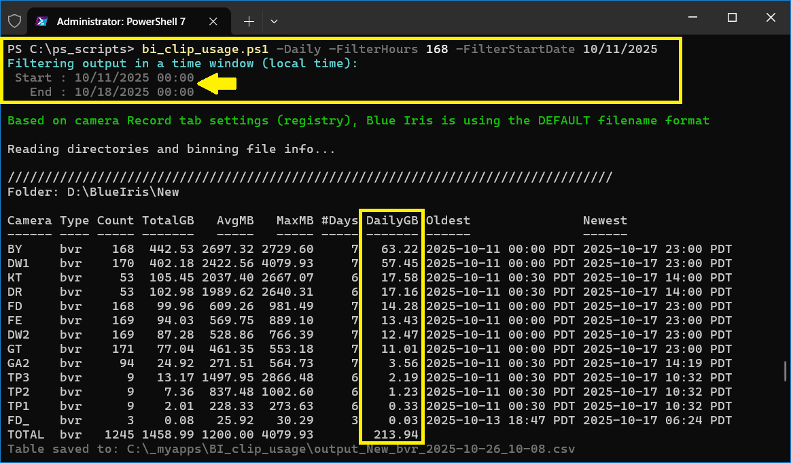Click the DailyGB column header
This screenshot has height=463, width=791.
click(x=392, y=220)
